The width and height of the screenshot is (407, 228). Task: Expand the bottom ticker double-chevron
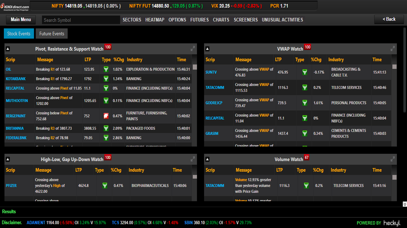pos(405,204)
